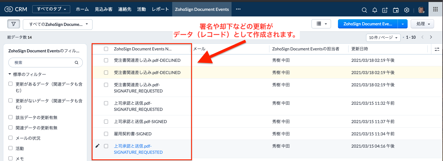Open the notifications bell icon
The height and width of the screenshot is (161, 443).
tap(375, 10)
